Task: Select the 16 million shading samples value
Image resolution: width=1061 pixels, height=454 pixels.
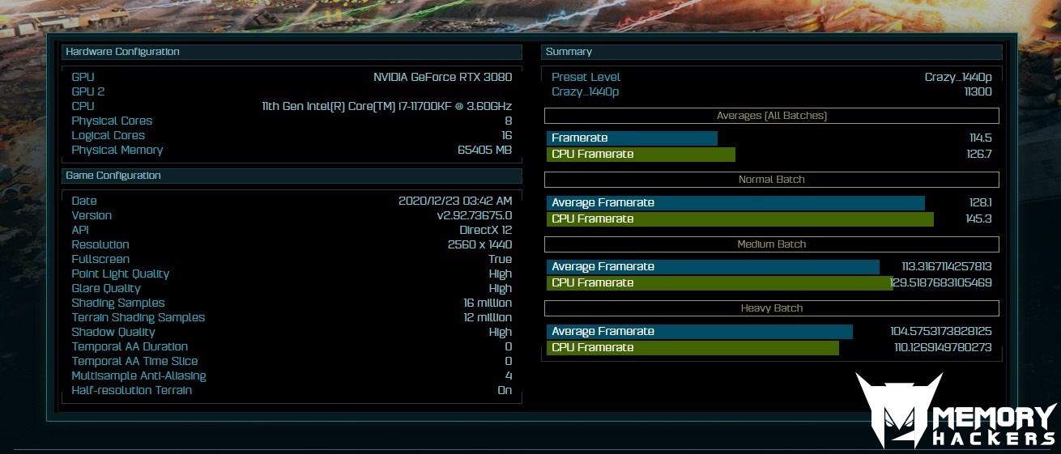Action: coord(488,303)
